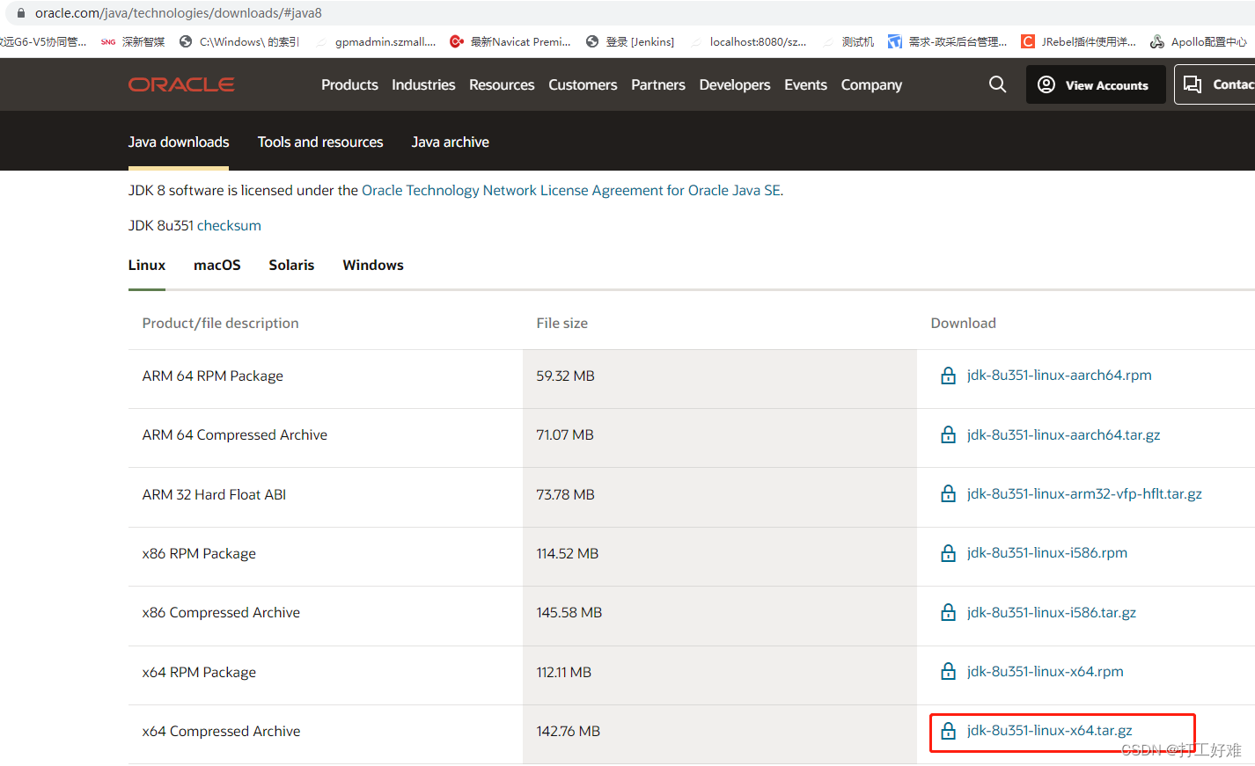Viewport: 1255px width, 766px height.
Task: Open the Industries menu
Action: [x=423, y=84]
